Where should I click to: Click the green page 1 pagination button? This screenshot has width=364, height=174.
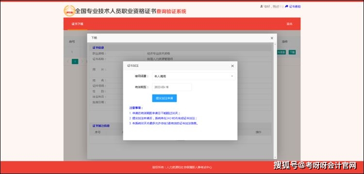[x=75, y=61]
